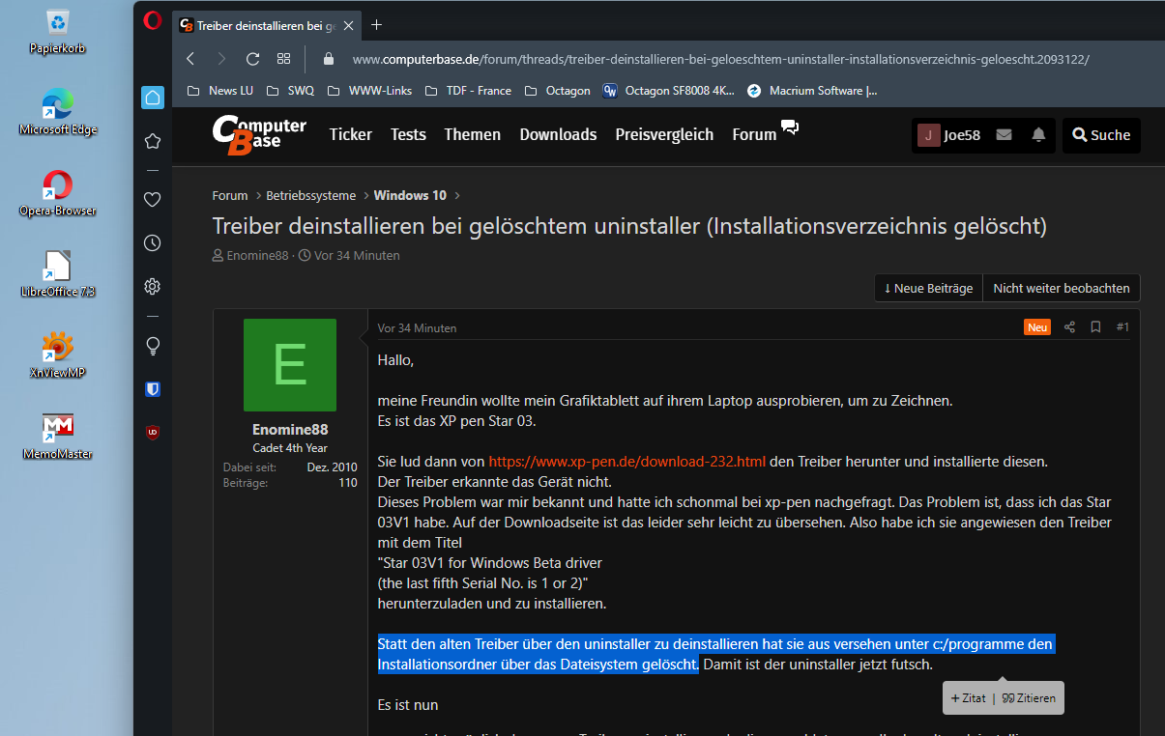Open Joe58 user account menu
The height and width of the screenshot is (736, 1165).
[x=949, y=135]
